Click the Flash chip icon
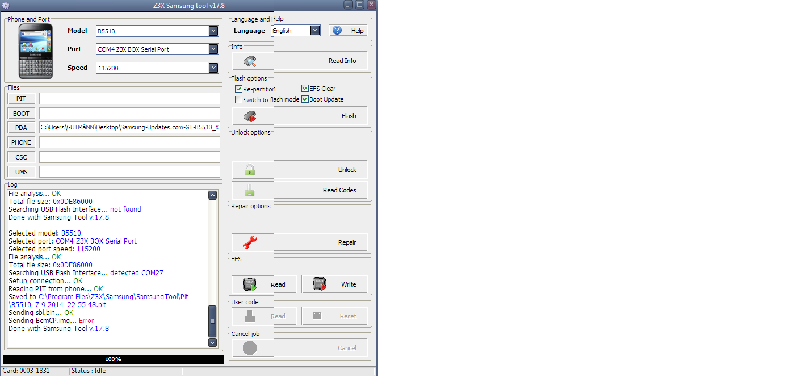This screenshot has width=806, height=386. [250, 116]
